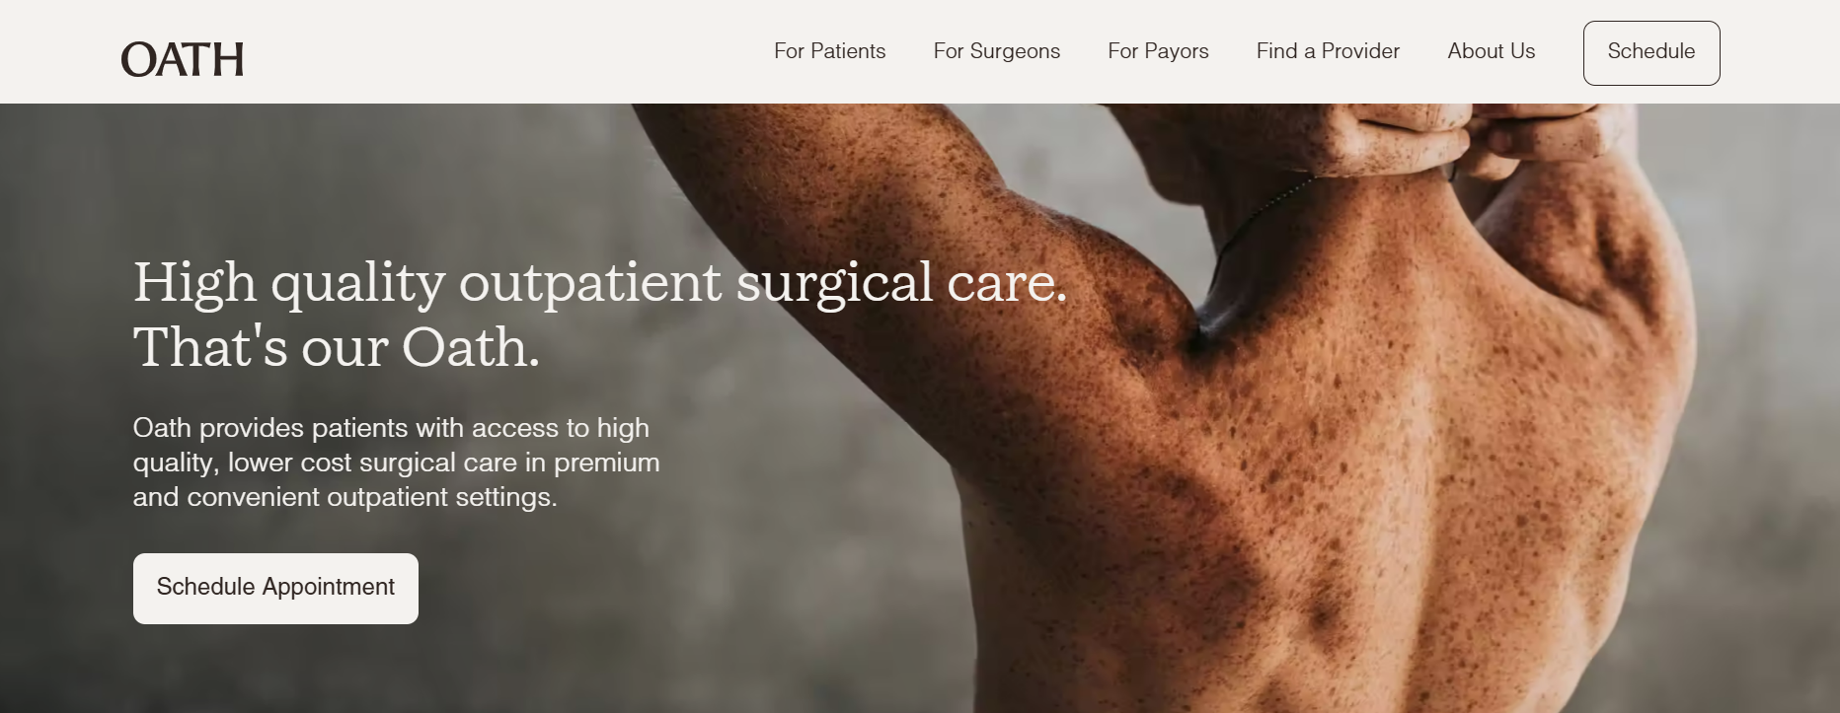The height and width of the screenshot is (713, 1840).
Task: Visit the About Us page
Action: click(x=1491, y=51)
